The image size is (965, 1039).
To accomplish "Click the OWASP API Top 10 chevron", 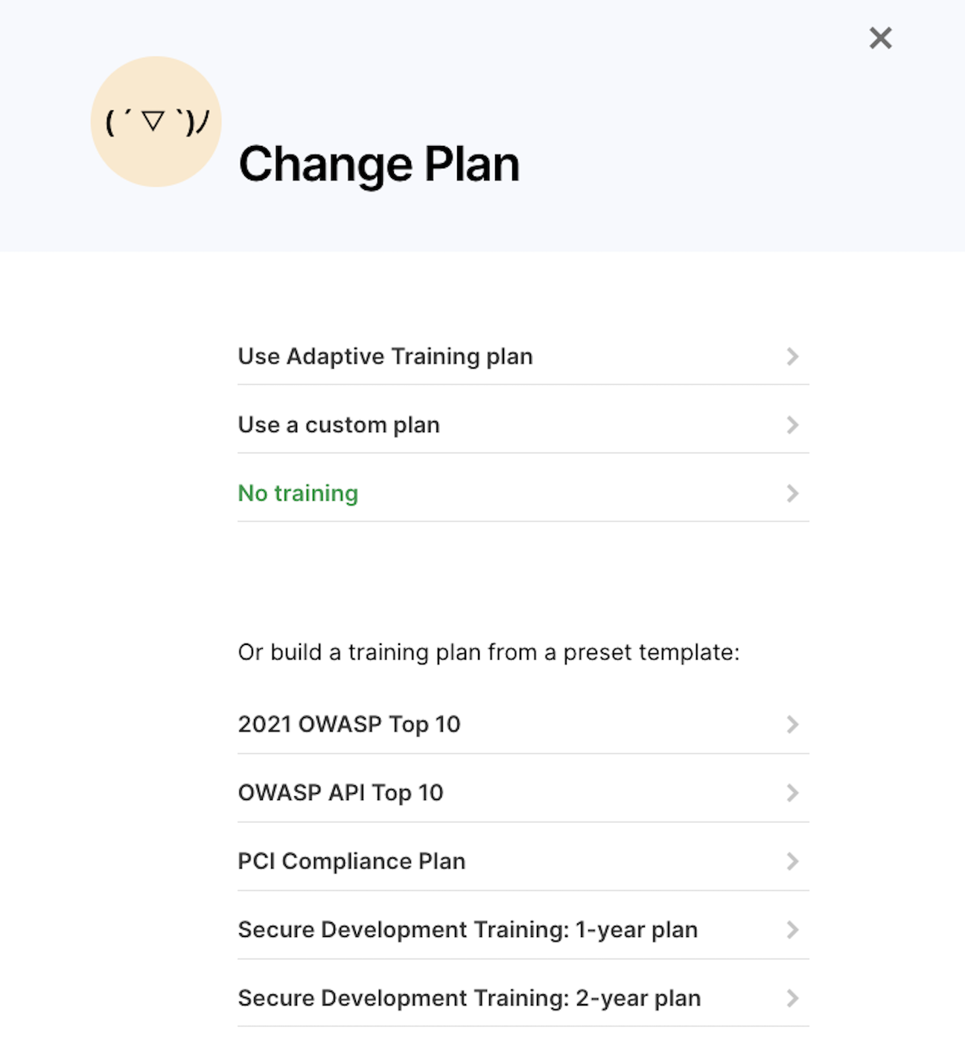I will (x=792, y=793).
